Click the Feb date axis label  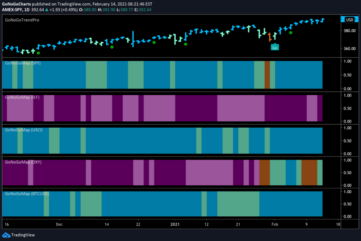click(x=275, y=224)
